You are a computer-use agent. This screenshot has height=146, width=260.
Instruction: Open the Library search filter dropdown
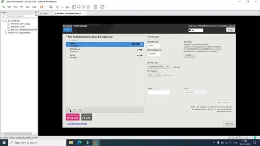pyautogui.click(x=36, y=16)
